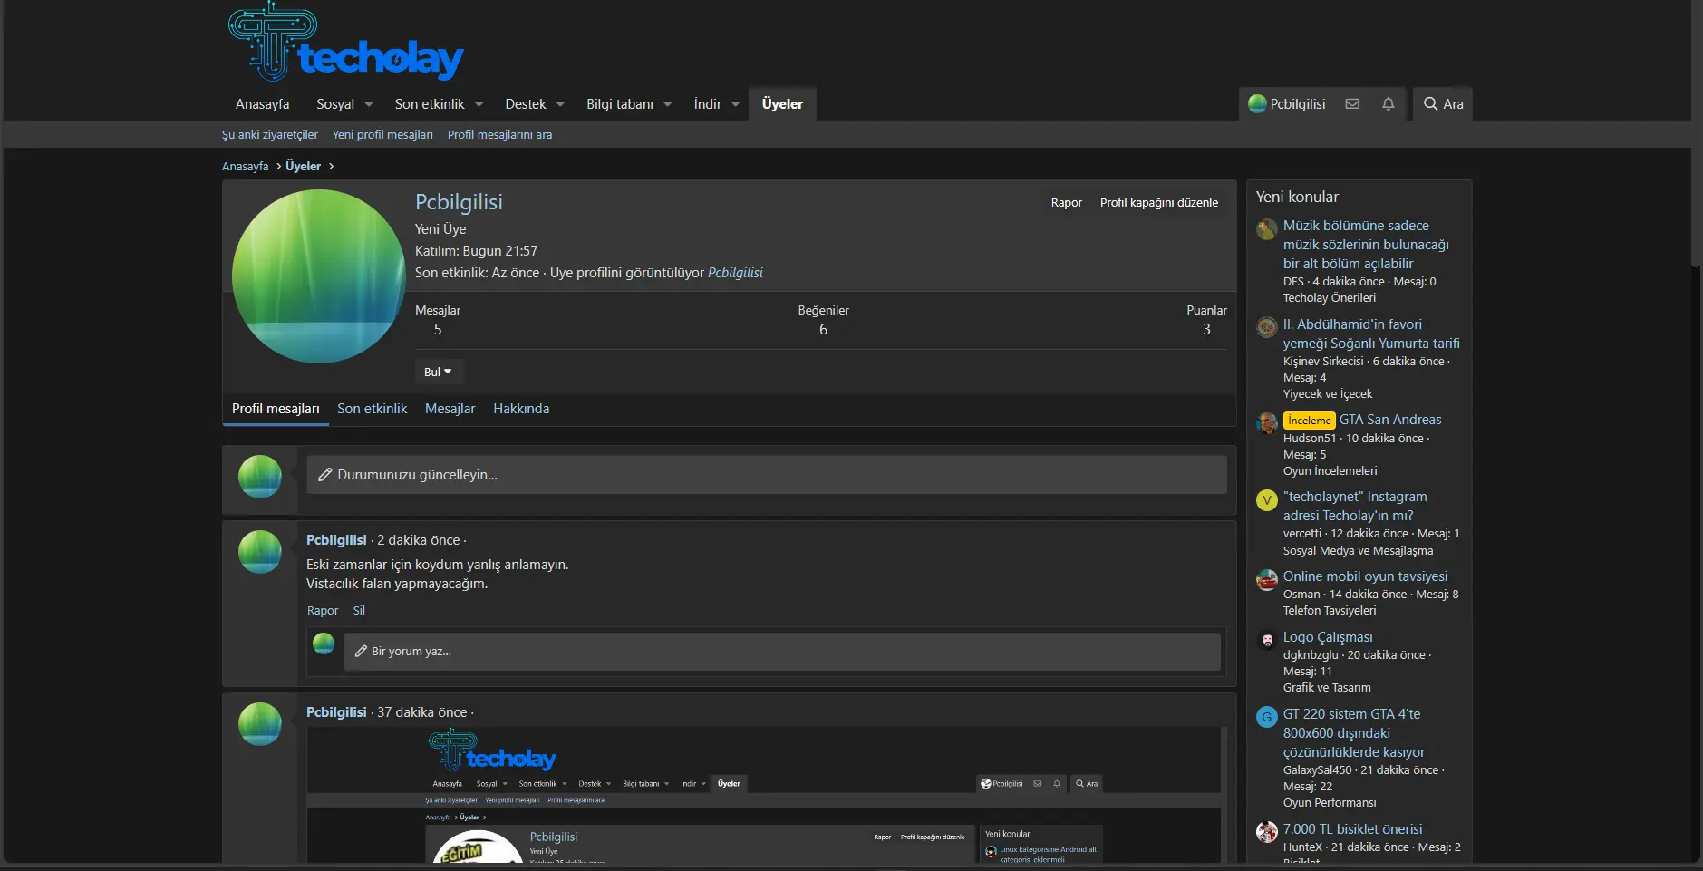This screenshot has width=1703, height=871.
Task: Click Üyeler breadcrumb link
Action: tap(304, 167)
